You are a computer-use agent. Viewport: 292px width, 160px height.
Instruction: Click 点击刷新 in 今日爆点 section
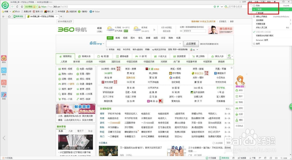click(x=218, y=143)
